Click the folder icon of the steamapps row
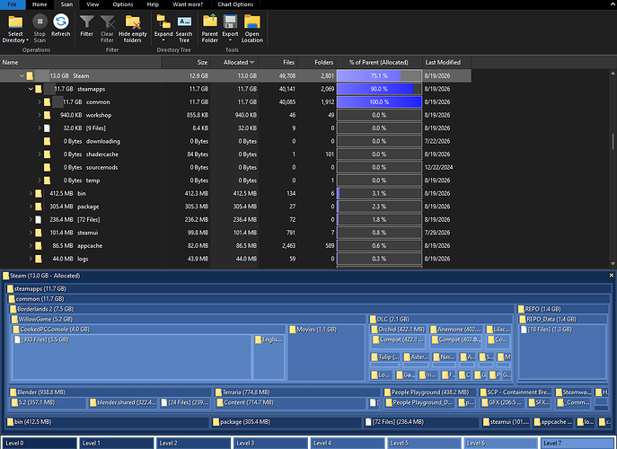 [x=38, y=89]
